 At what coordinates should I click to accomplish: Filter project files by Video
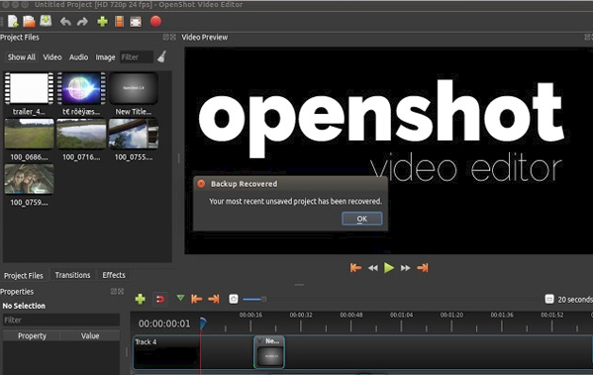tap(52, 57)
